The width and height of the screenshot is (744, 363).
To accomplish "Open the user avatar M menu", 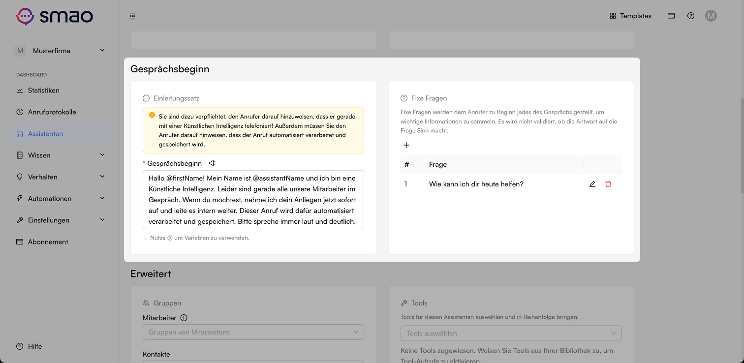I will (711, 16).
